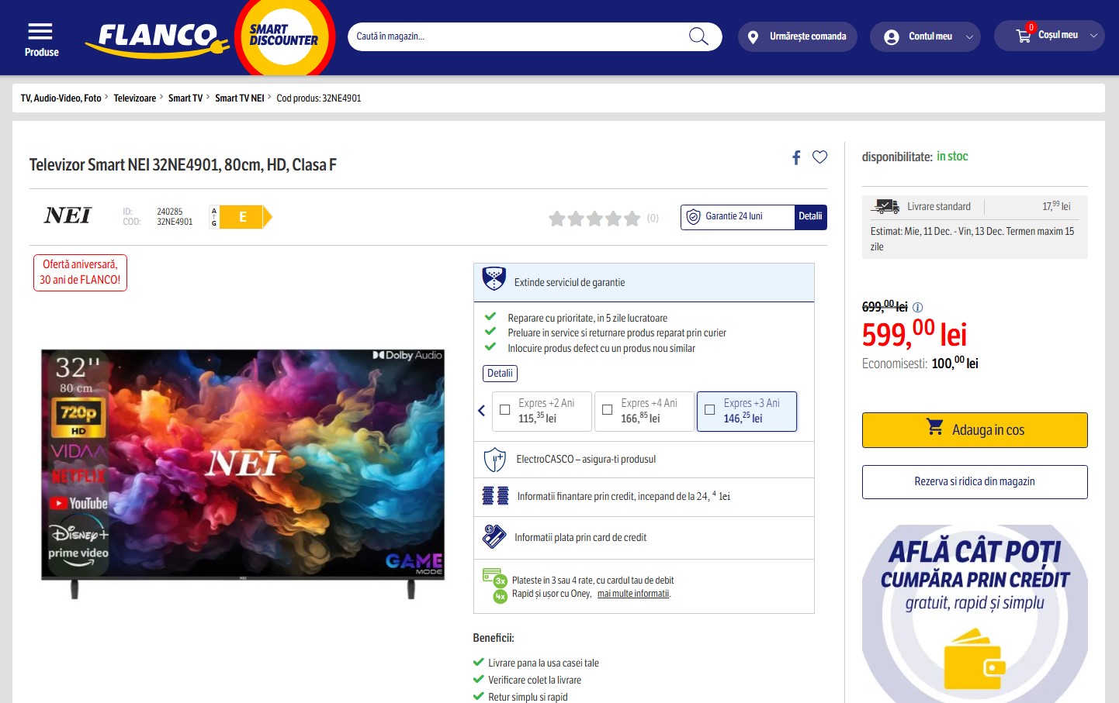Check the Expres +4 Ani option

(608, 410)
